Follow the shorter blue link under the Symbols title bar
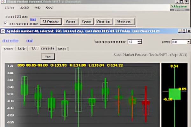 [x=30, y=41]
